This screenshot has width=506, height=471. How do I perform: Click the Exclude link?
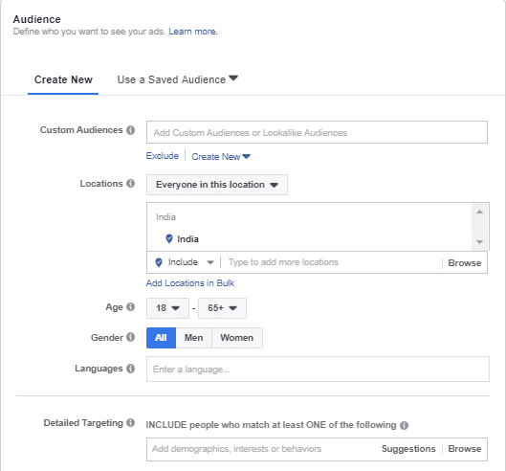point(163,156)
